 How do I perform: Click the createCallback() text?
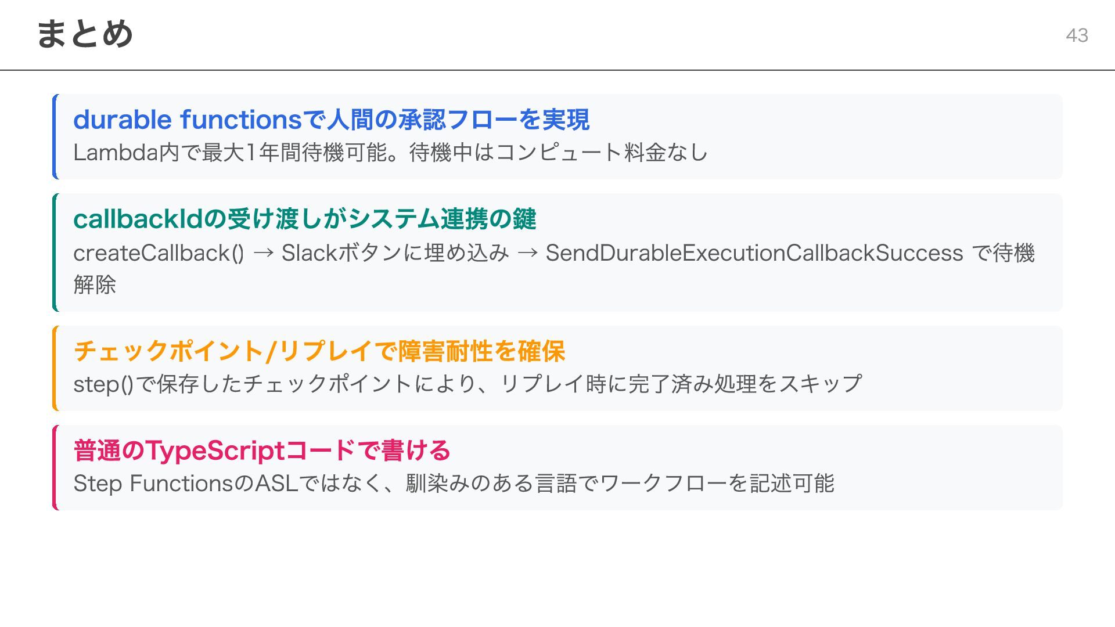159,253
